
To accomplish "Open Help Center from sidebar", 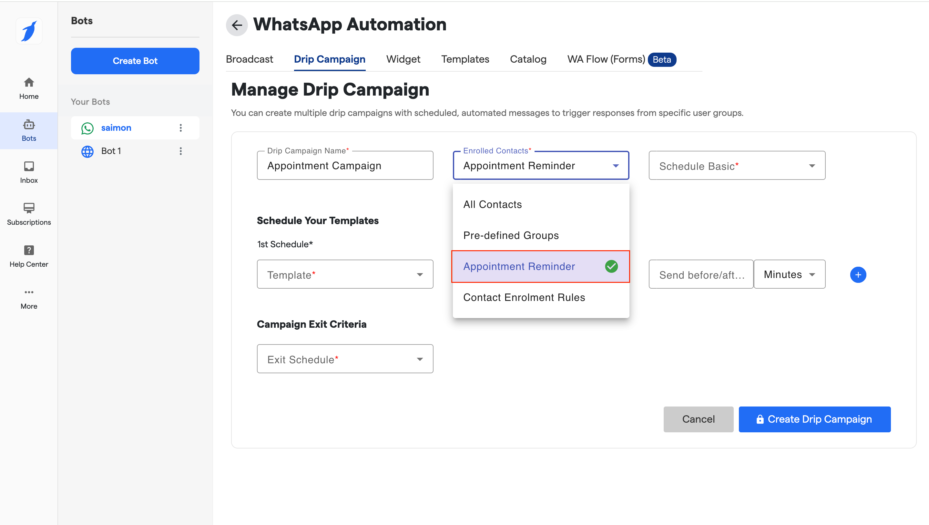I will click(29, 256).
